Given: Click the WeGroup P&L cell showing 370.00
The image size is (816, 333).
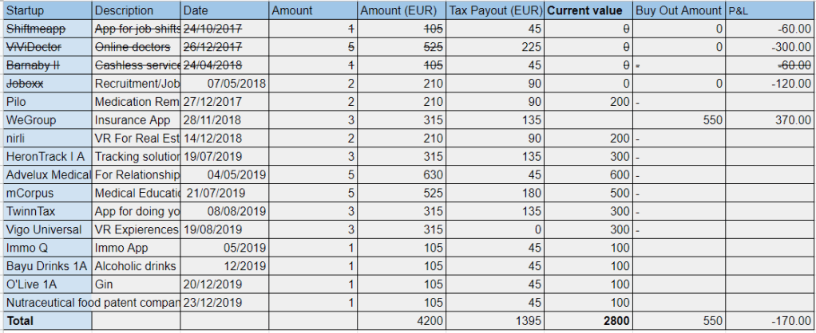Looking at the screenshot, I should pyautogui.click(x=769, y=119).
